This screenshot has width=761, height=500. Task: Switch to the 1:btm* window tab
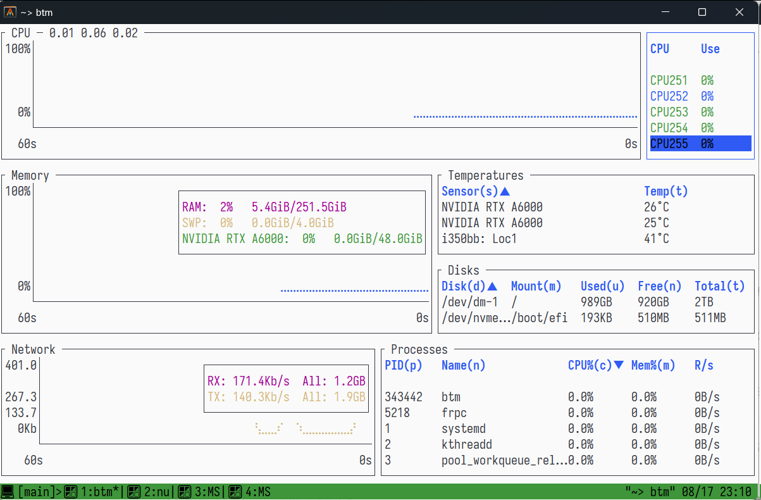click(100, 492)
